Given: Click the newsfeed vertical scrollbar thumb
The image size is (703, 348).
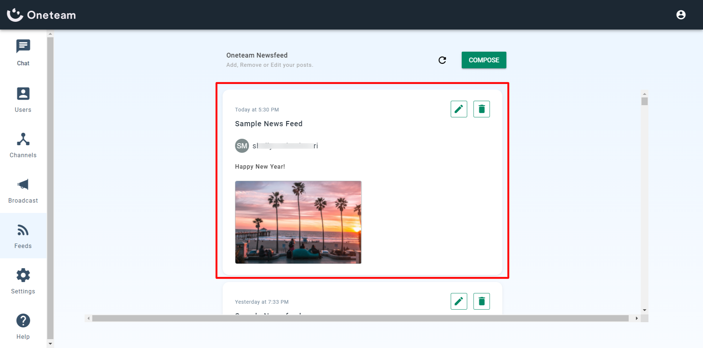Looking at the screenshot, I should 645,101.
